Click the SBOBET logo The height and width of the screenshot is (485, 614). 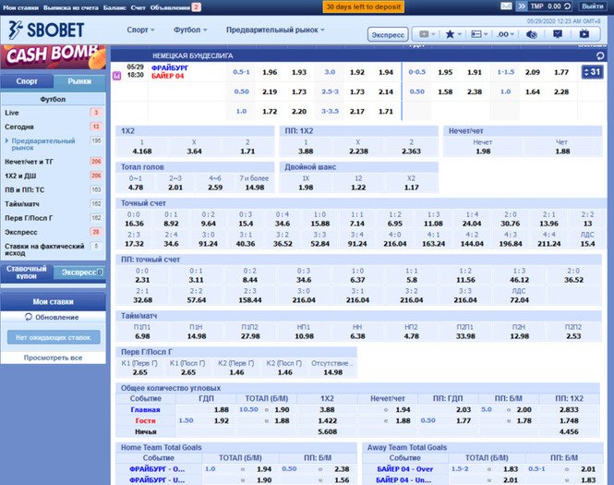pos(46,30)
